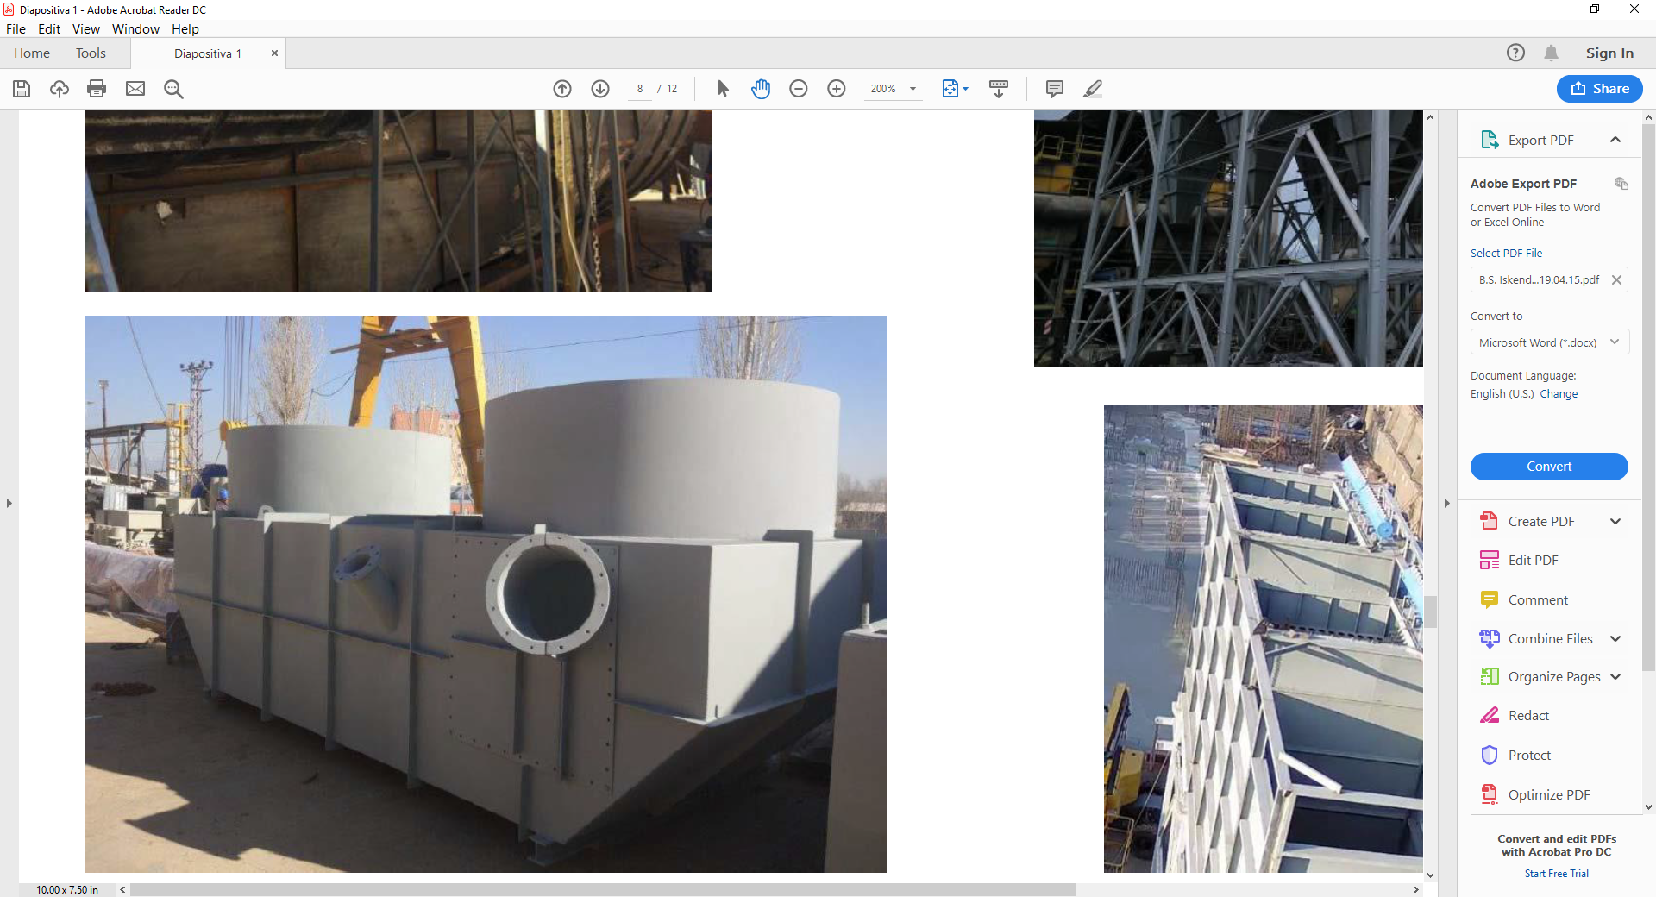Click the Select PDF File link
This screenshot has width=1656, height=897.
pyautogui.click(x=1506, y=253)
